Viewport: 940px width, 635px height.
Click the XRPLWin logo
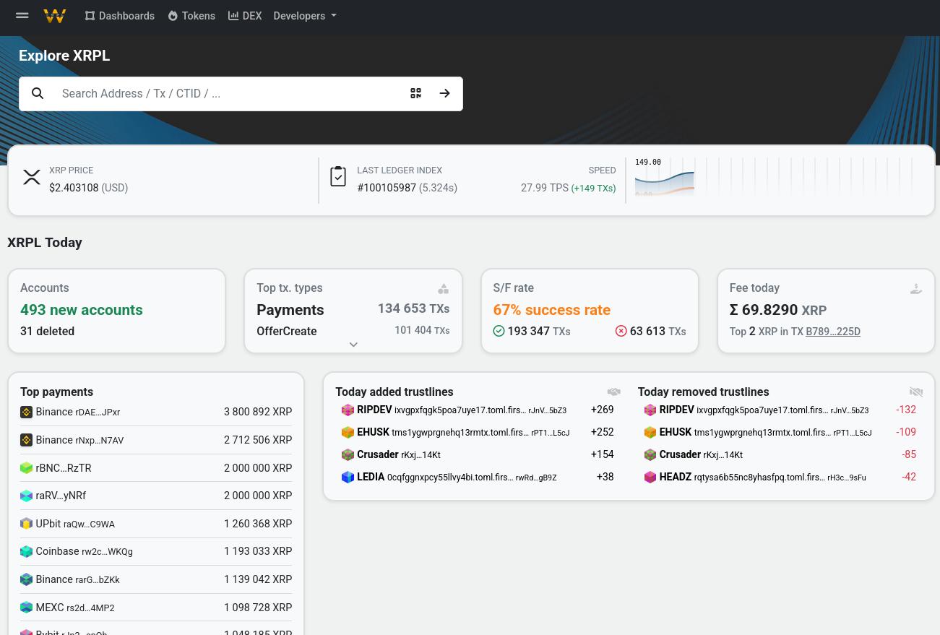pyautogui.click(x=55, y=16)
